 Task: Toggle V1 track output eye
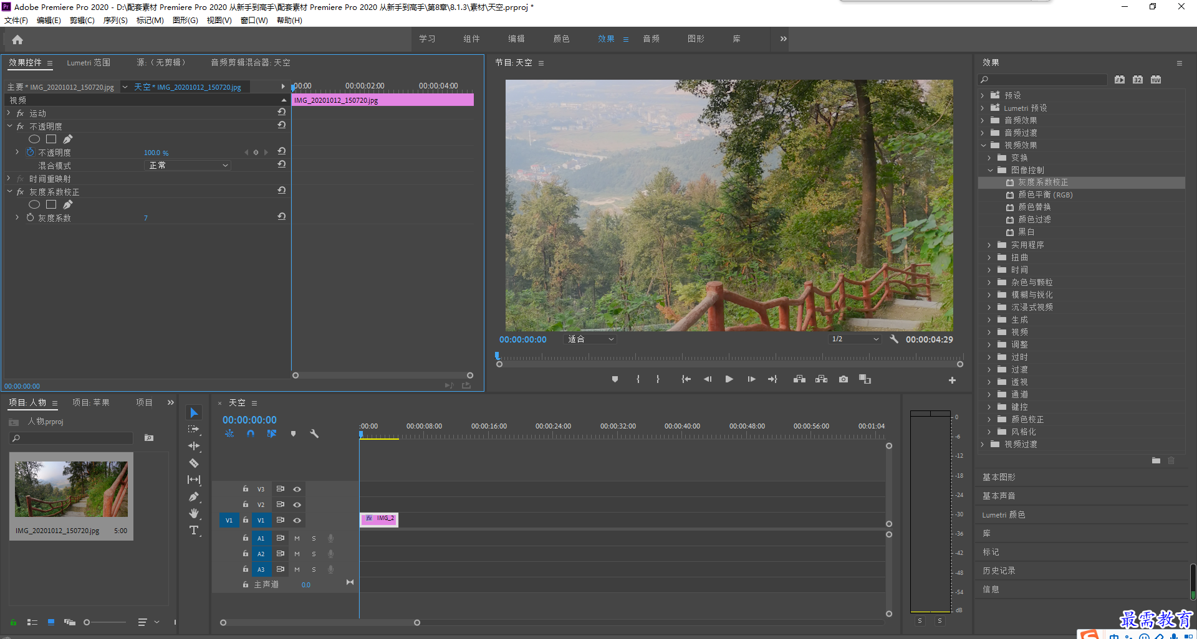(x=297, y=520)
